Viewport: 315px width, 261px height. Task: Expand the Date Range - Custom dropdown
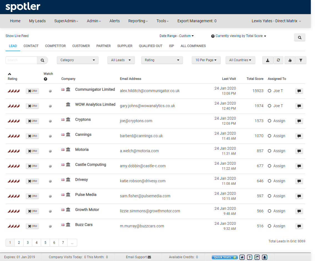[x=177, y=36]
